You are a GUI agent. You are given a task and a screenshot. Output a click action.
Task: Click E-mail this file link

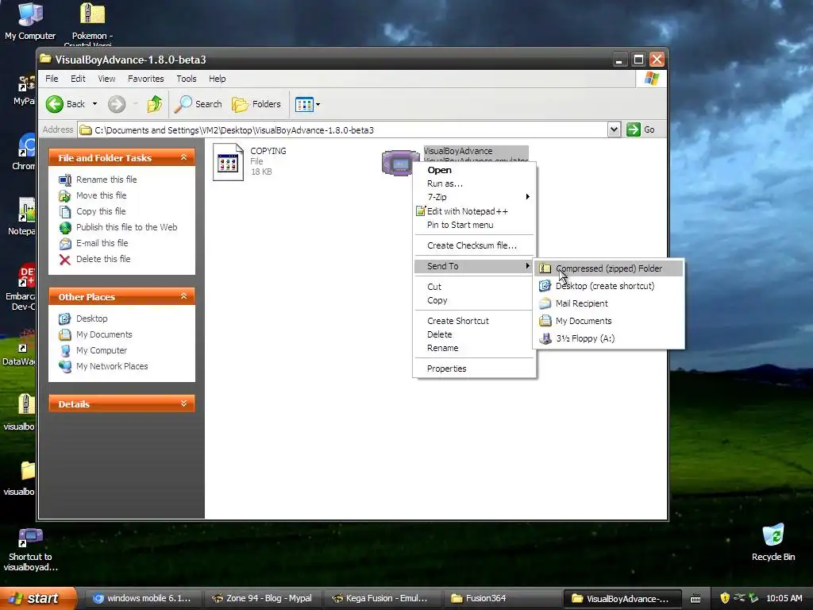(102, 243)
